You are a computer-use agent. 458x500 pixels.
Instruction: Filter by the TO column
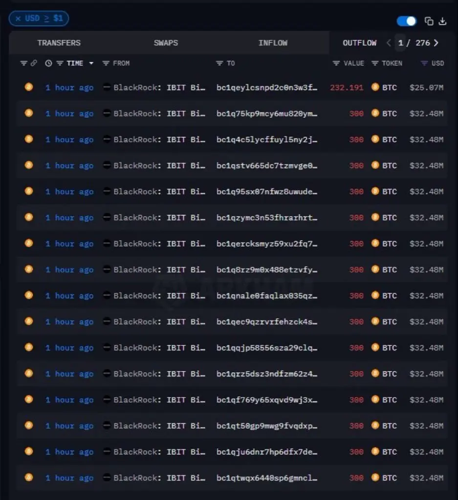219,63
